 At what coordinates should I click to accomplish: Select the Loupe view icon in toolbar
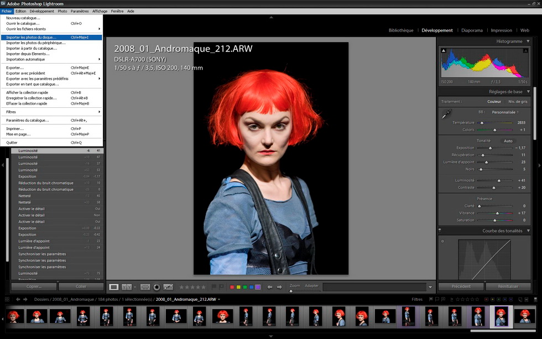coord(114,287)
